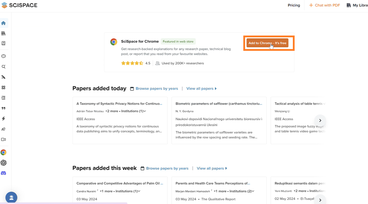Screen dimensions: 368x204
Task: Open the lightning bolt sidebar icon
Action: click(x=4, y=118)
